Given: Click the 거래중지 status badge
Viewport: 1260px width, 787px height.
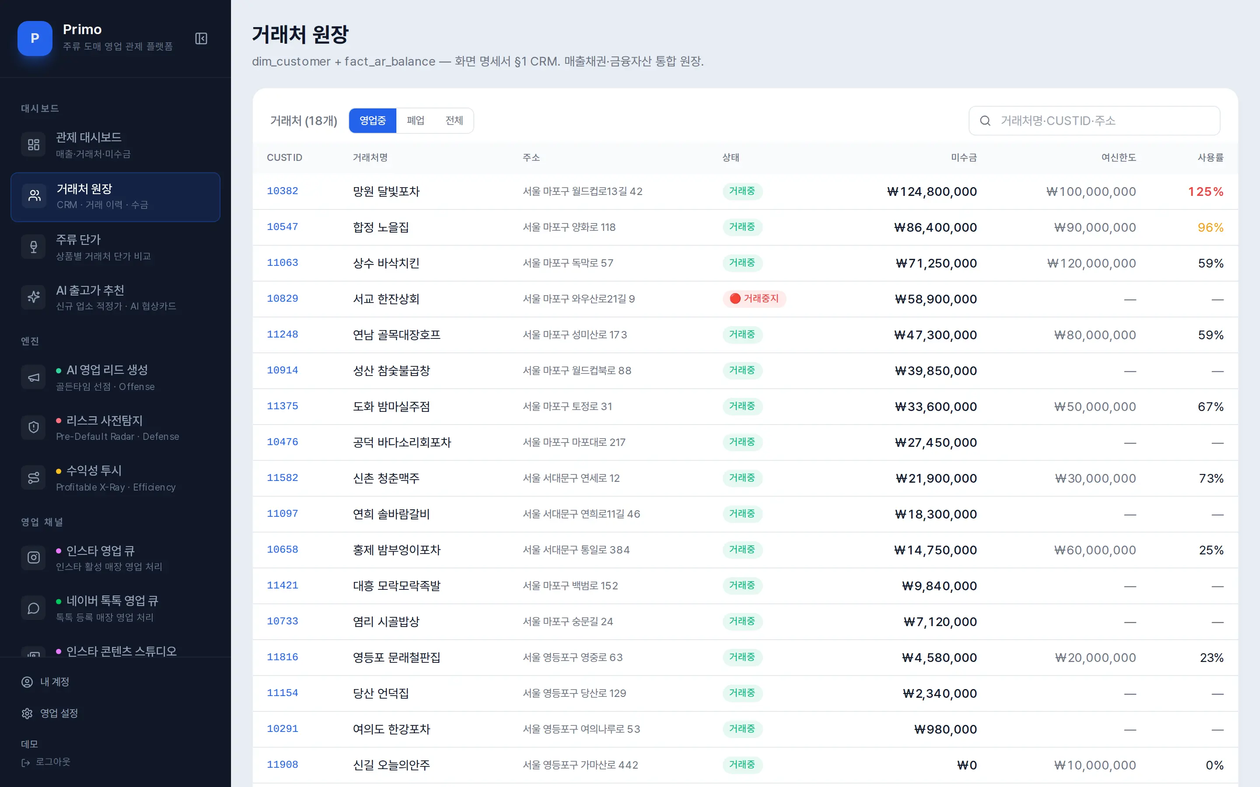Looking at the screenshot, I should (x=754, y=299).
